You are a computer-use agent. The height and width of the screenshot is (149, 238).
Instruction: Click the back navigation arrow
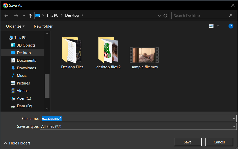point(6,15)
